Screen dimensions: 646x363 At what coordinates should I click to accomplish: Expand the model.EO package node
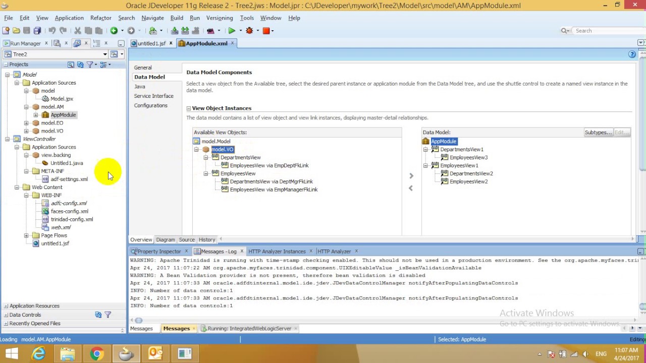point(26,123)
